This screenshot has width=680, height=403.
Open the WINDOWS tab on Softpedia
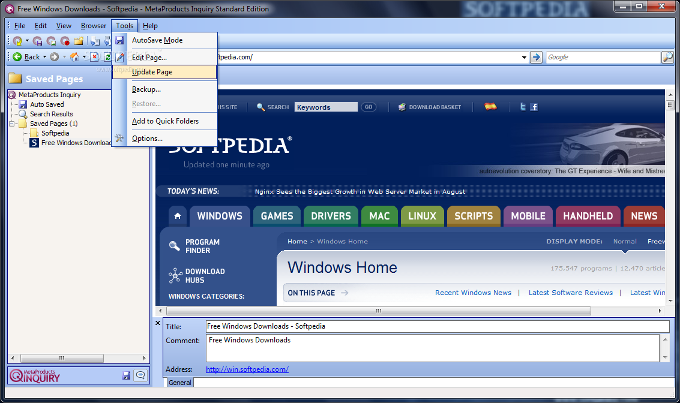[x=220, y=216]
